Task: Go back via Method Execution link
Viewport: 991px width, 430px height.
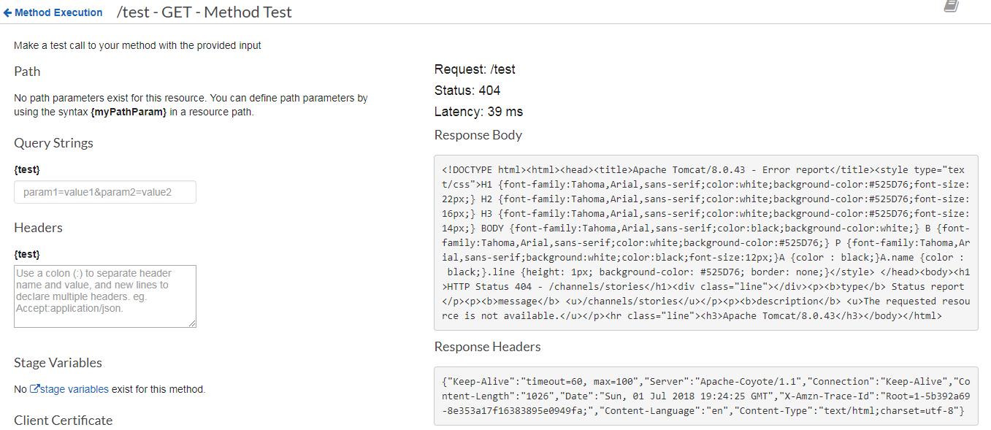Action: [58, 12]
